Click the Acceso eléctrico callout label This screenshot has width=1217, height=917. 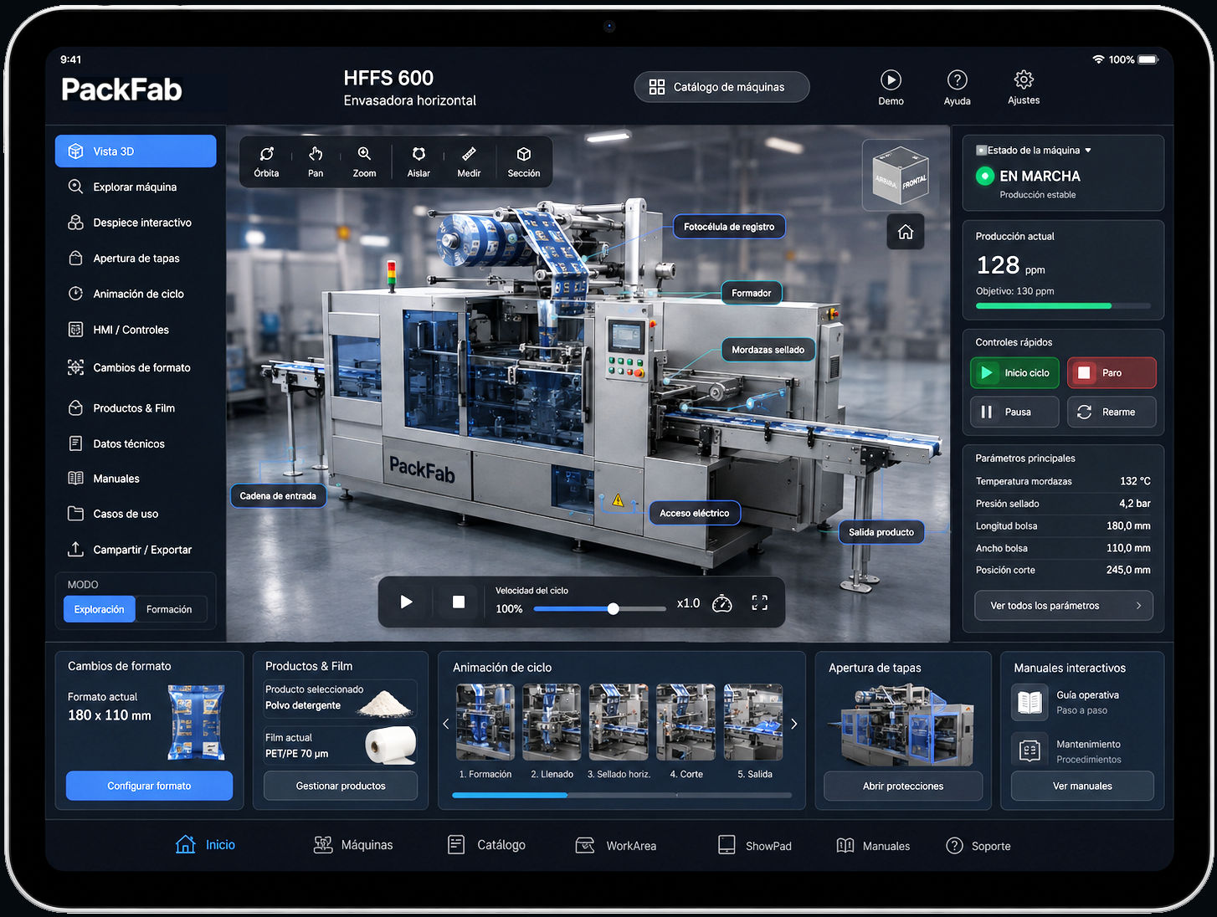click(x=694, y=513)
